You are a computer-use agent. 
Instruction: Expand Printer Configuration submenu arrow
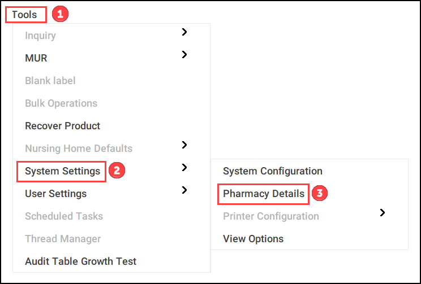click(383, 213)
